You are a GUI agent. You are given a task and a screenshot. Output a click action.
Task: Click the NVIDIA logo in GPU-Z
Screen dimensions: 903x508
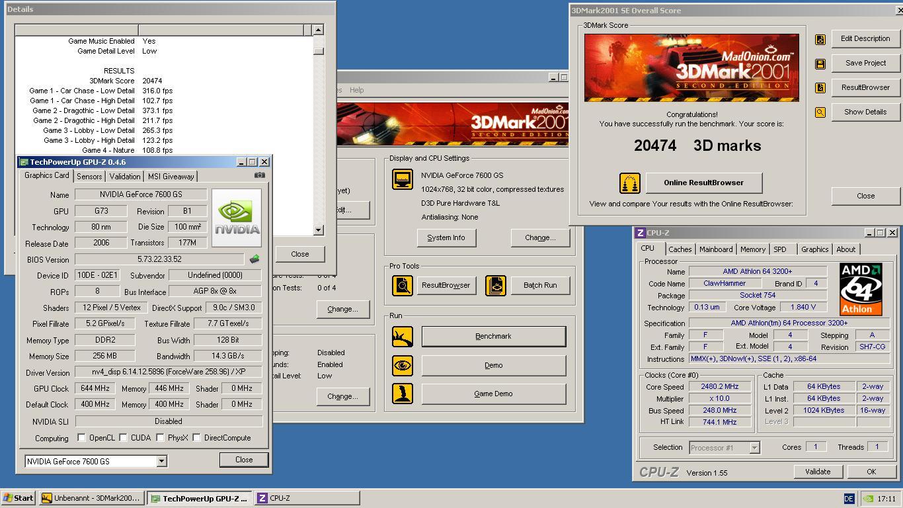(237, 218)
